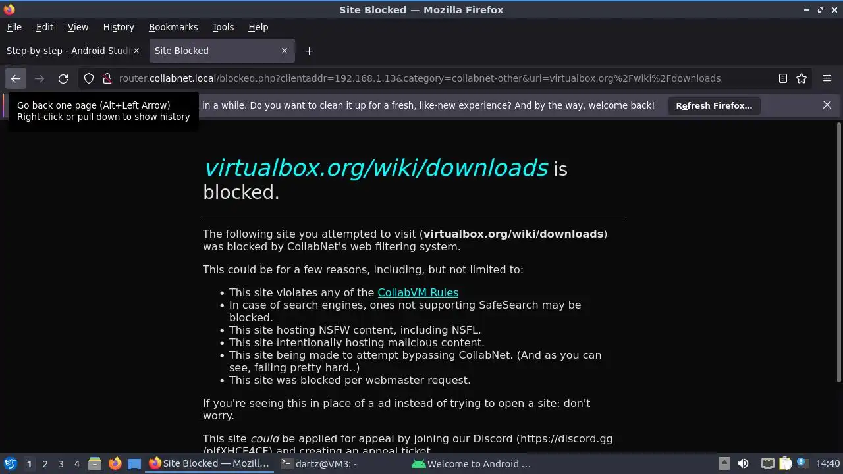Click the show desktop panel icon
843x474 pixels.
pyautogui.click(x=134, y=463)
